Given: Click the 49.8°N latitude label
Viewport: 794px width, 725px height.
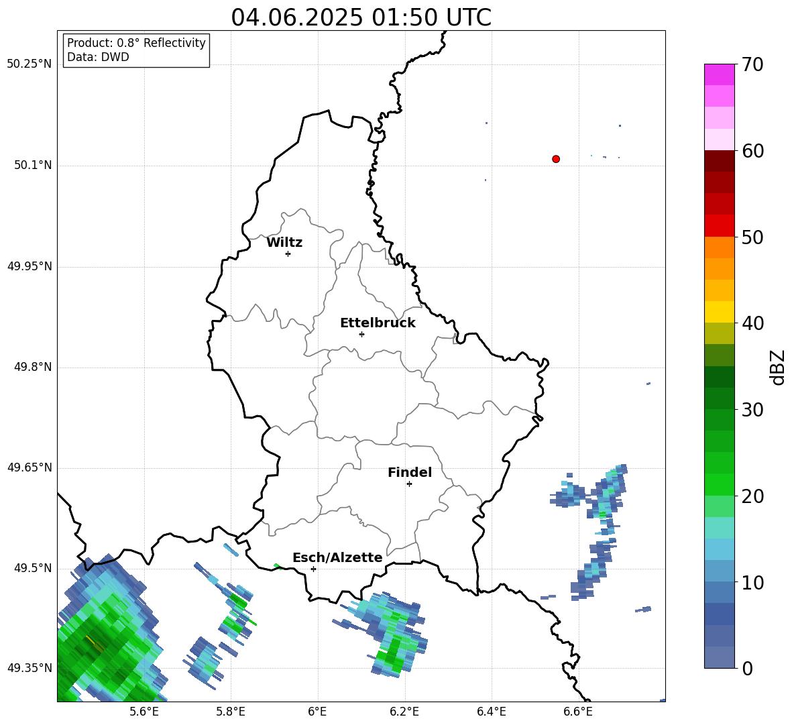Looking at the screenshot, I should (33, 367).
